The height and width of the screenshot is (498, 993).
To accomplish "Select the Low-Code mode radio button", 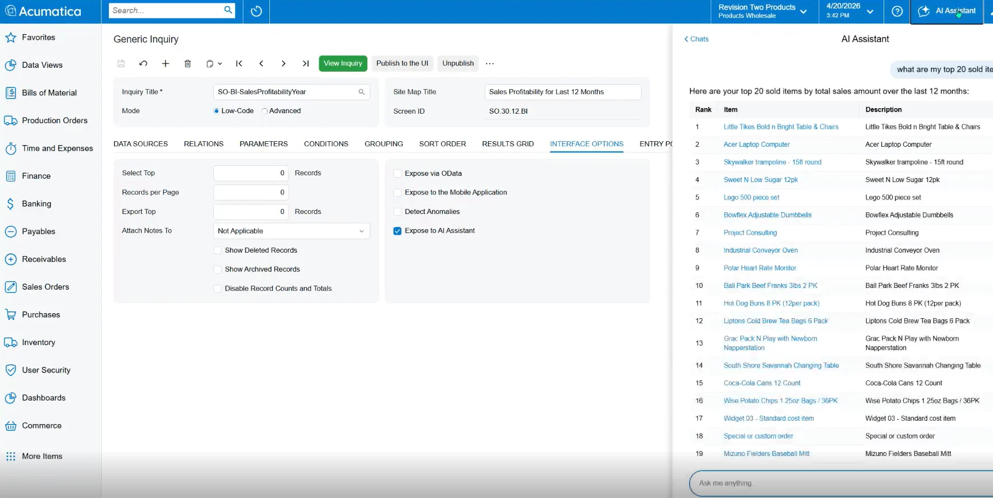I will click(217, 111).
